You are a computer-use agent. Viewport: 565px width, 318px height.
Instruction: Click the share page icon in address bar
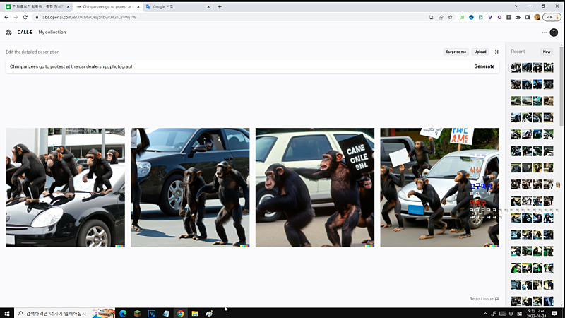click(441, 17)
